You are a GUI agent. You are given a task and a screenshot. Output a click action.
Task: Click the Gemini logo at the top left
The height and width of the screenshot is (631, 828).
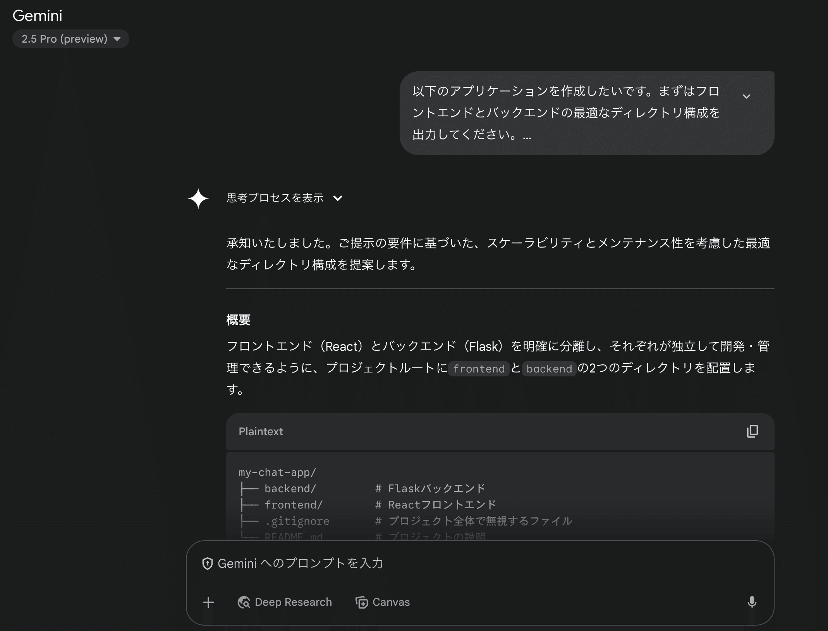click(37, 16)
